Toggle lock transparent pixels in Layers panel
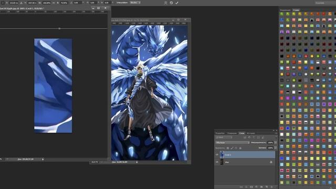The height and width of the screenshot is (189, 336). point(227,148)
